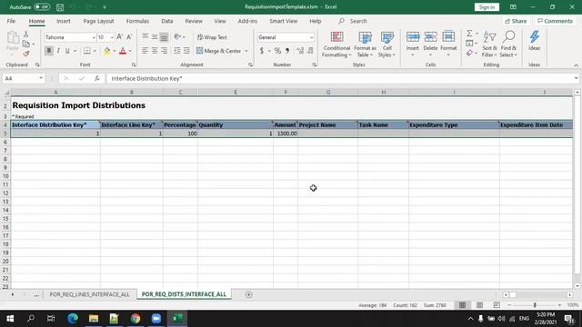Click the Borders icon
The width and height of the screenshot is (582, 327).
click(87, 51)
